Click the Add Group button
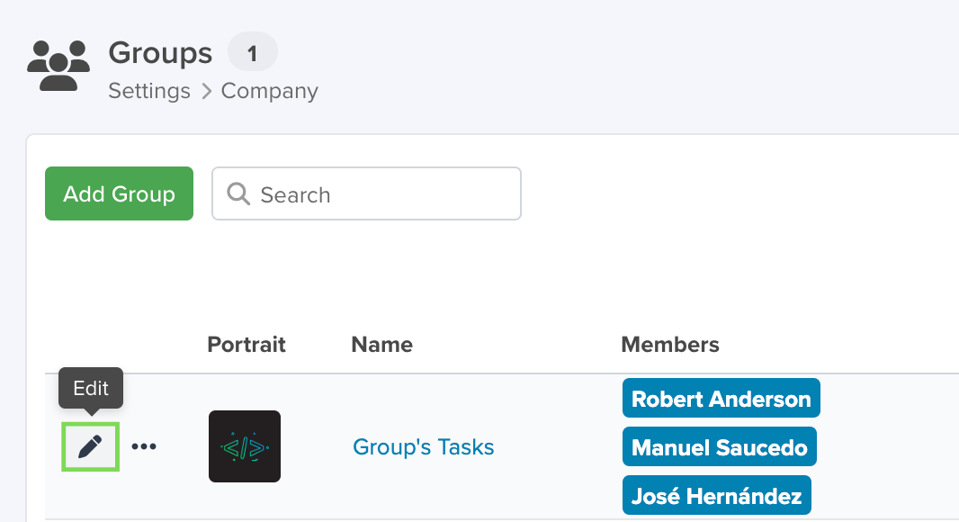Viewport: 959px width, 522px height. click(x=120, y=193)
